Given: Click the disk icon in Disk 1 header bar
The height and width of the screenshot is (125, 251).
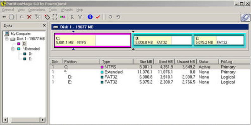Looking at the screenshot, I should 56,27.
